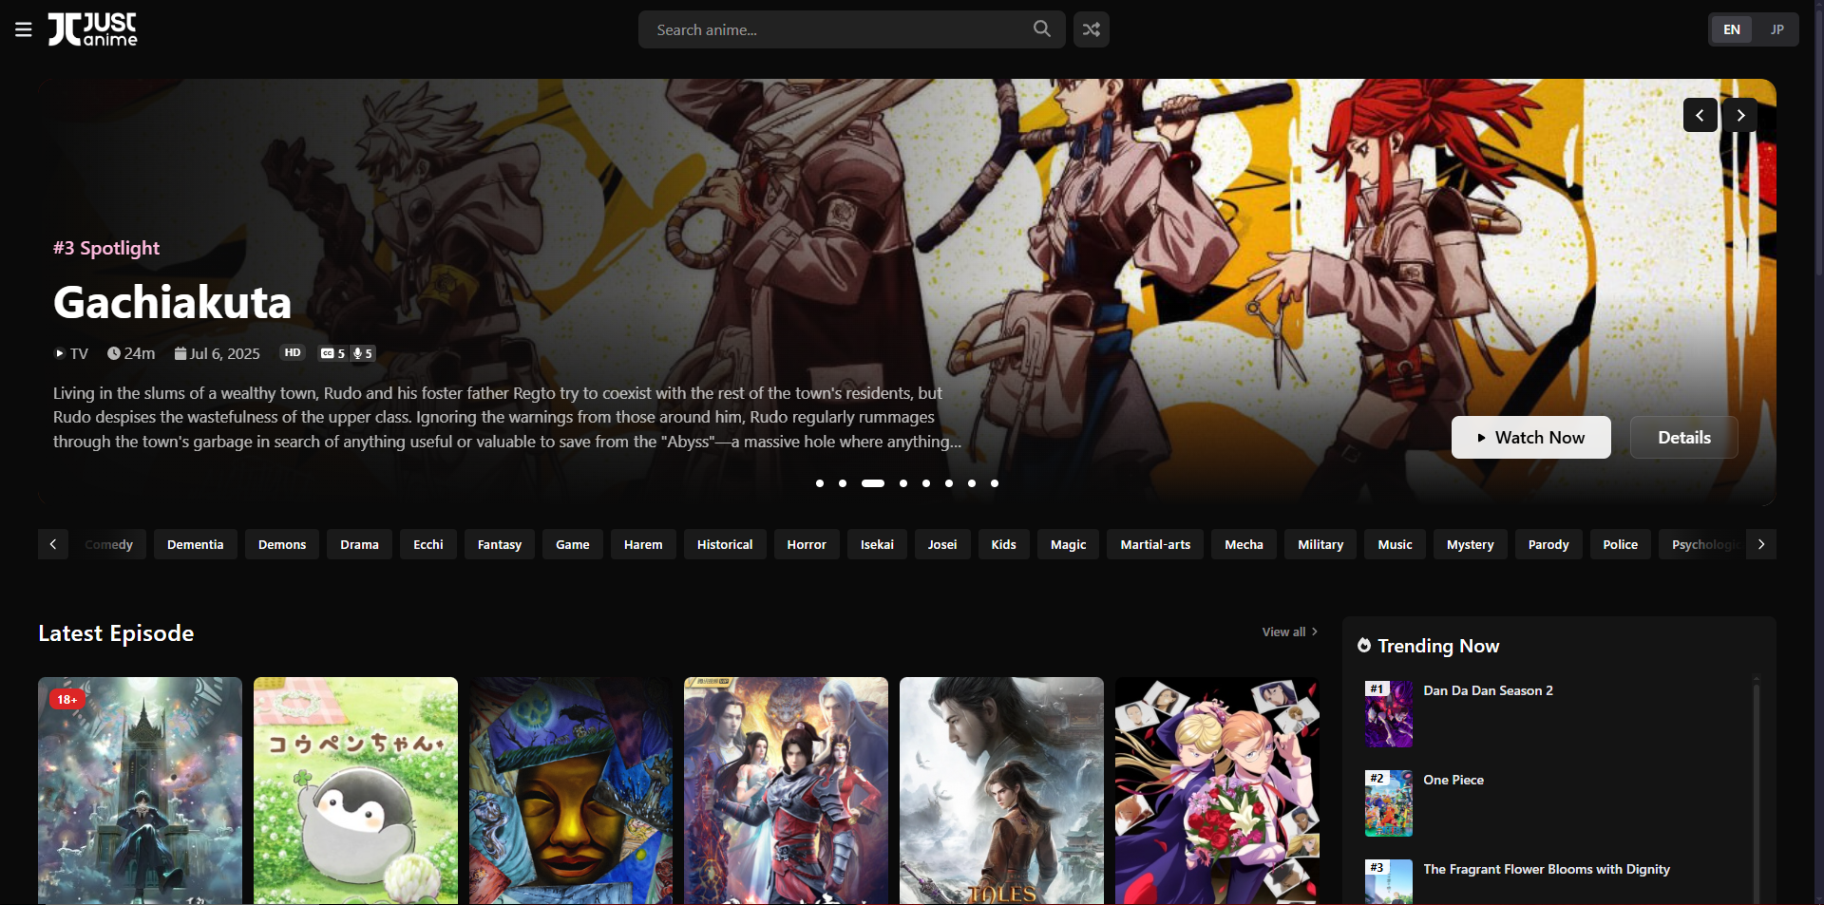The height and width of the screenshot is (905, 1824).
Task: Go to next spotlight slide
Action: 1740,115
